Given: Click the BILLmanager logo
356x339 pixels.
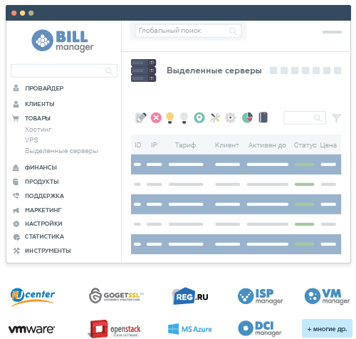Looking at the screenshot, I should [63, 41].
